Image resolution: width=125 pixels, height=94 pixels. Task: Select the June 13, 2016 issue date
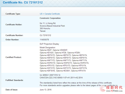tap(45, 90)
